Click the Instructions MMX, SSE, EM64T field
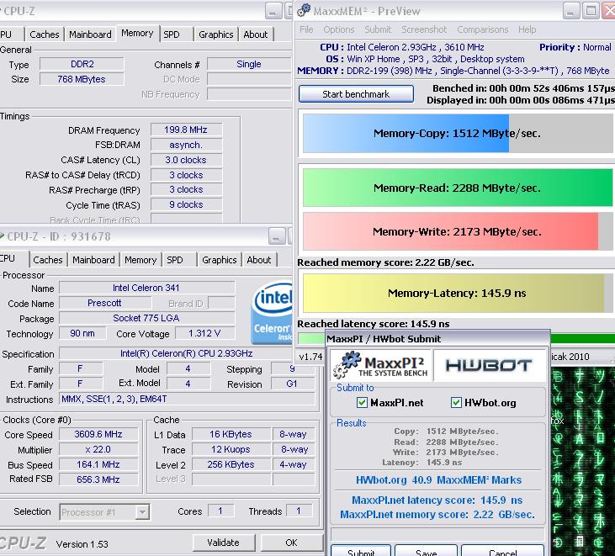Viewport: 615px width, 556px height. click(187, 400)
